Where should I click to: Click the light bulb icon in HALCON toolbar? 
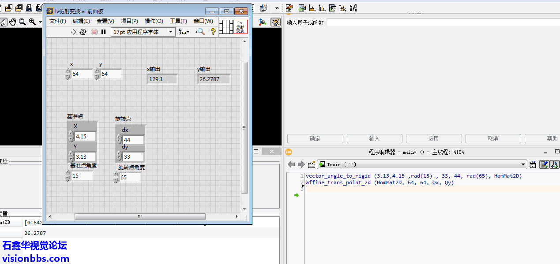pos(275,22)
